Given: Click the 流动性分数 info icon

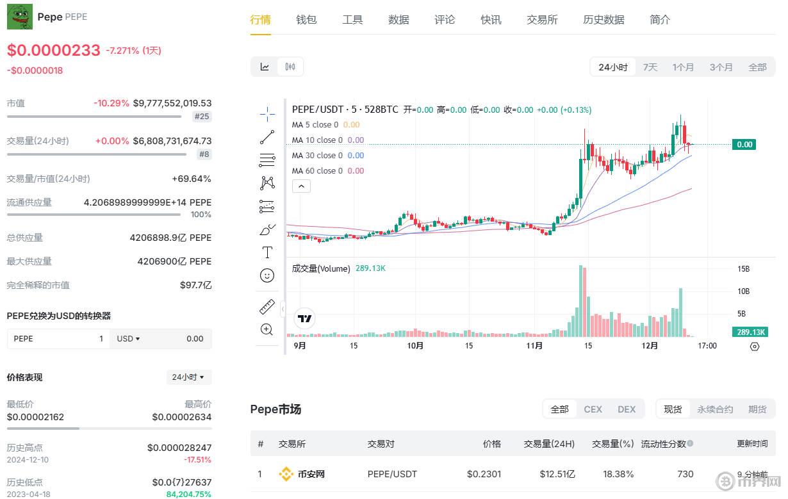Looking at the screenshot, I should [690, 443].
